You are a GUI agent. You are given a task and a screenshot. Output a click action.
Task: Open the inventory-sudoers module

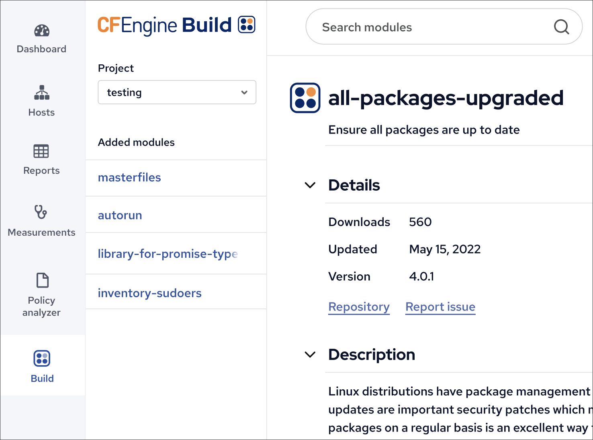pyautogui.click(x=150, y=293)
